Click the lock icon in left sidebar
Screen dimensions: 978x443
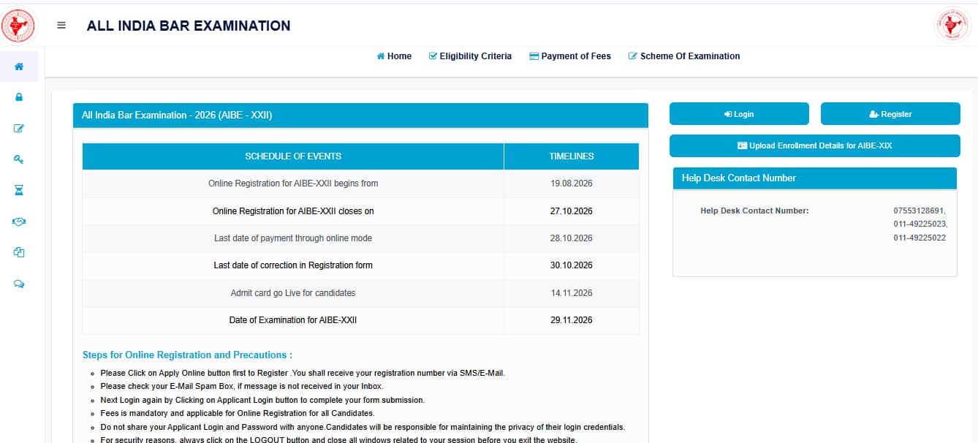tap(19, 97)
